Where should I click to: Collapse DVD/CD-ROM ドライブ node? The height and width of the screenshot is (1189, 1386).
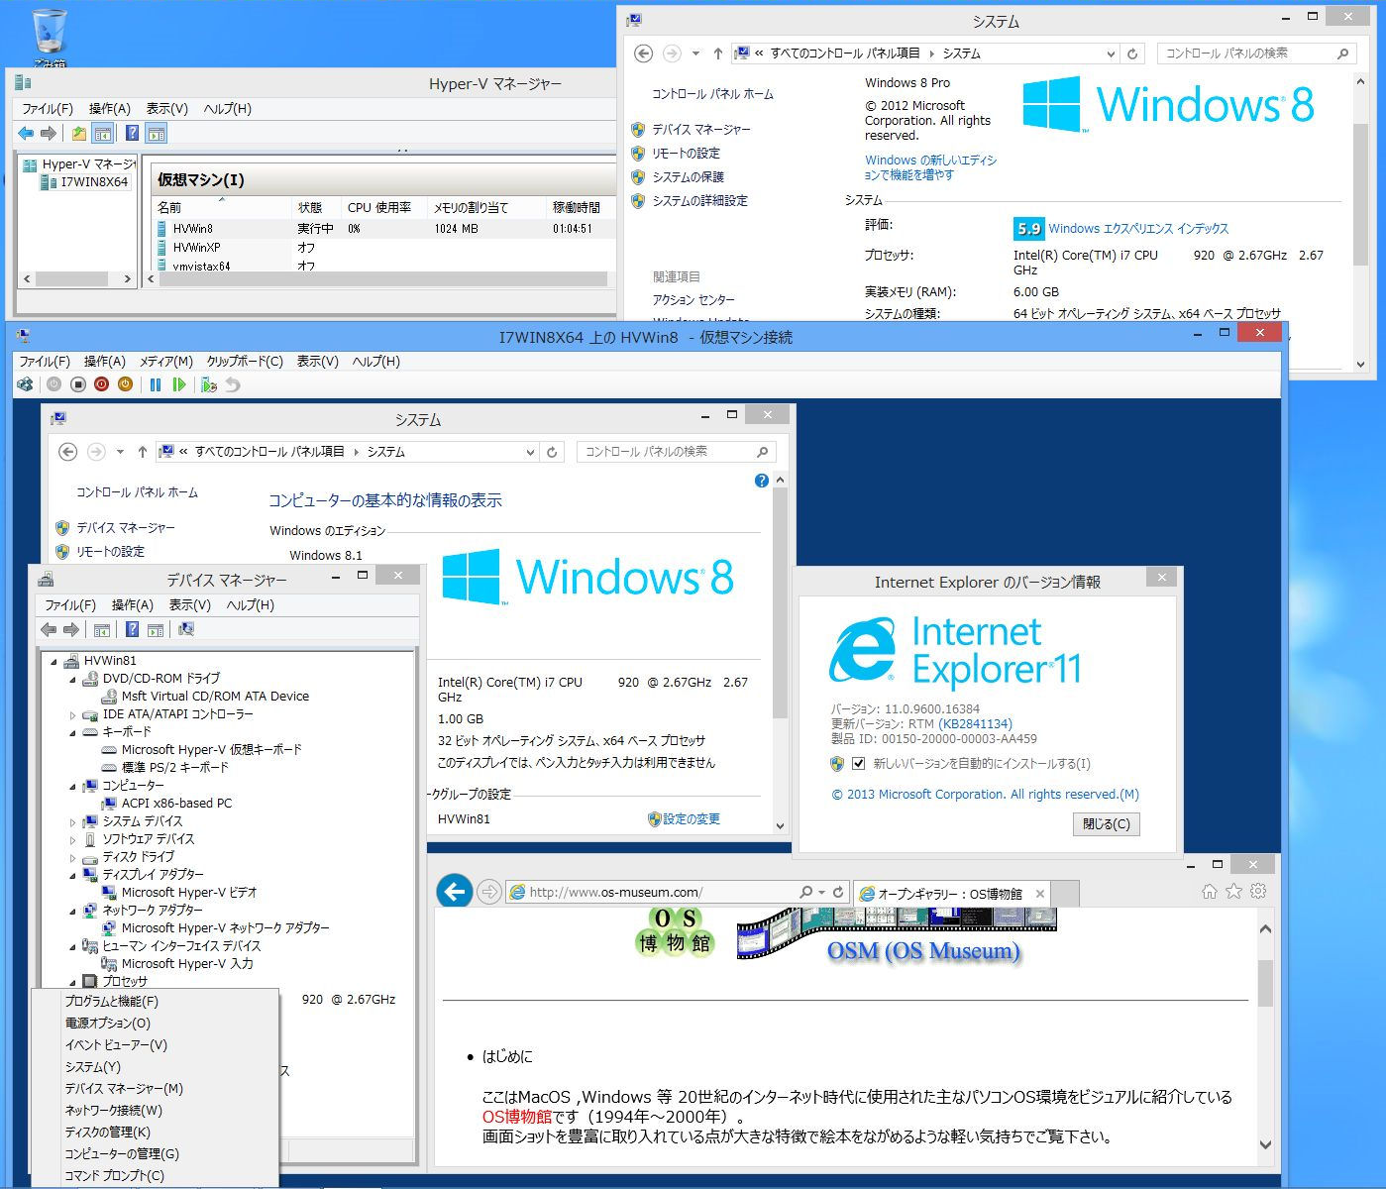[x=72, y=680]
